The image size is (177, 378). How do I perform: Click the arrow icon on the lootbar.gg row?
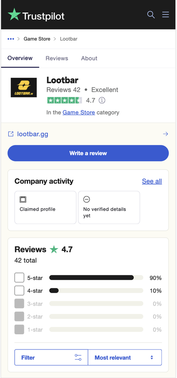(165, 134)
